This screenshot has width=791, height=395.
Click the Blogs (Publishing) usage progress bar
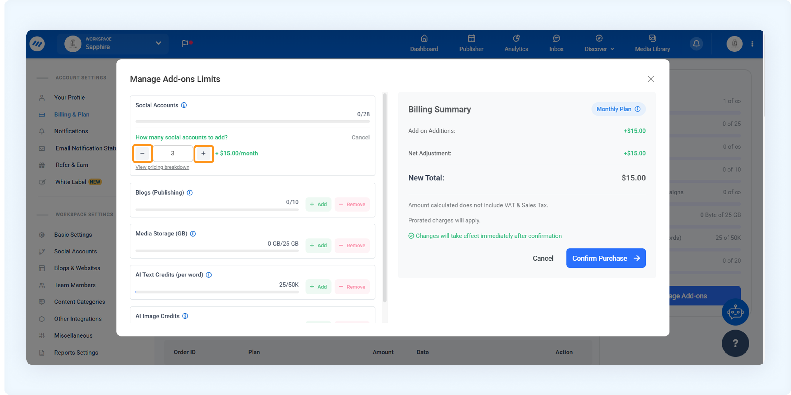click(x=217, y=210)
